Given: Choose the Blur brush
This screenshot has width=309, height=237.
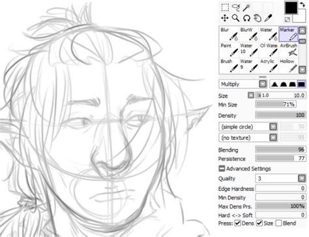Looking at the screenshot, I should (x=229, y=34).
